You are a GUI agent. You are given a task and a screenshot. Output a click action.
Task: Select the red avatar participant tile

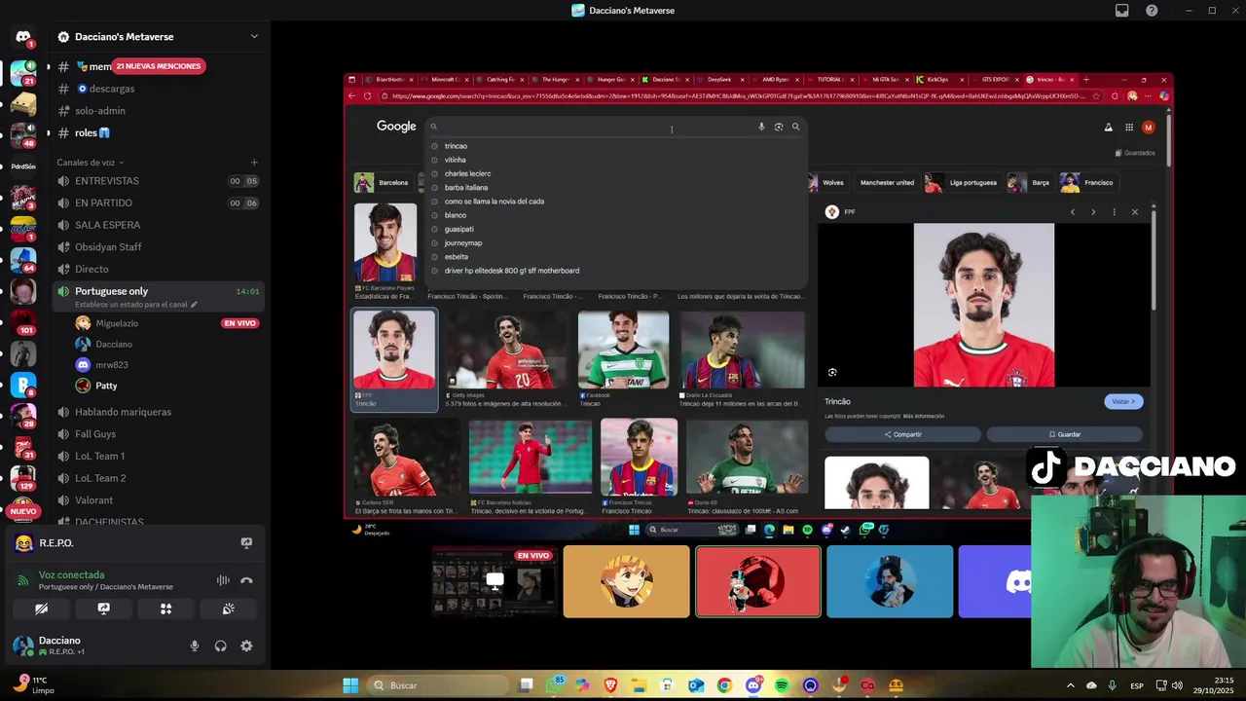[x=758, y=581]
